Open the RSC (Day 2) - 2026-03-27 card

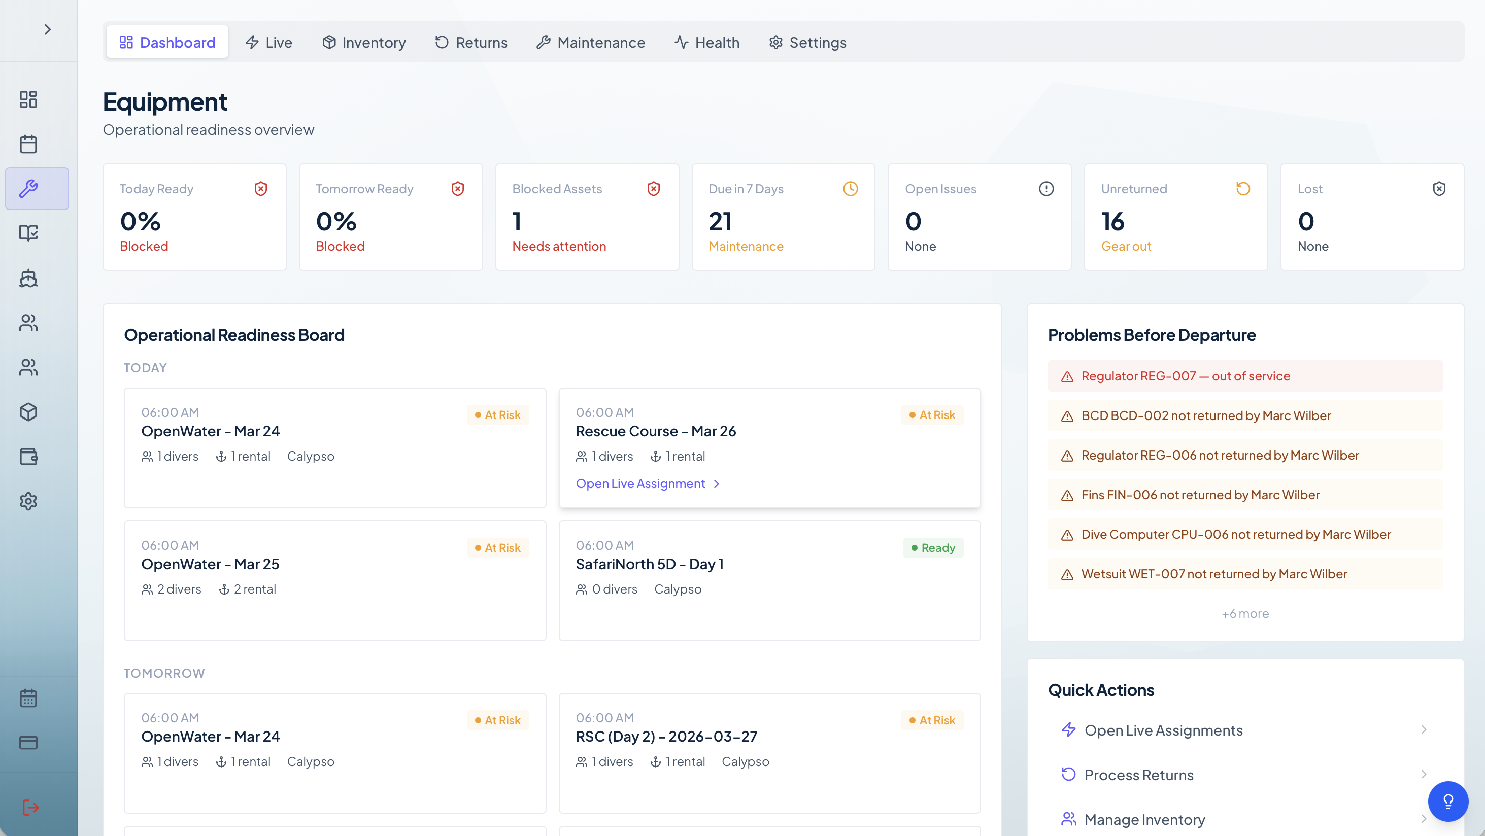click(769, 753)
